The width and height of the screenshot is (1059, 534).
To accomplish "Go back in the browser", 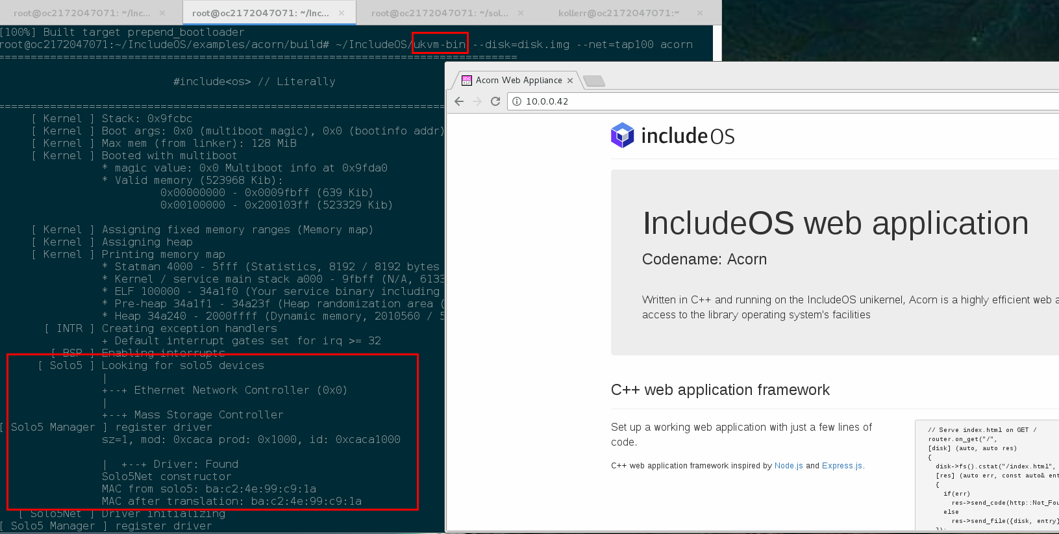I will (x=459, y=101).
